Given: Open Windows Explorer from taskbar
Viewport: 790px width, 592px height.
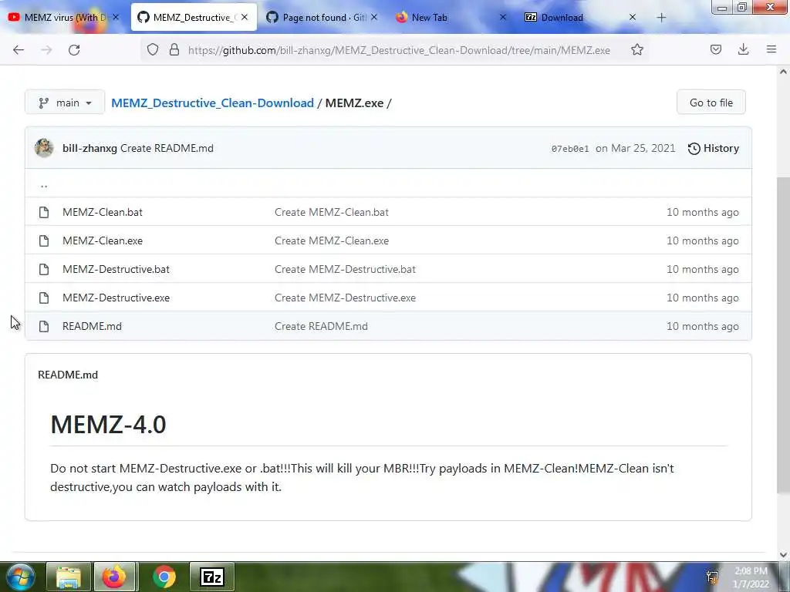Looking at the screenshot, I should click(69, 577).
